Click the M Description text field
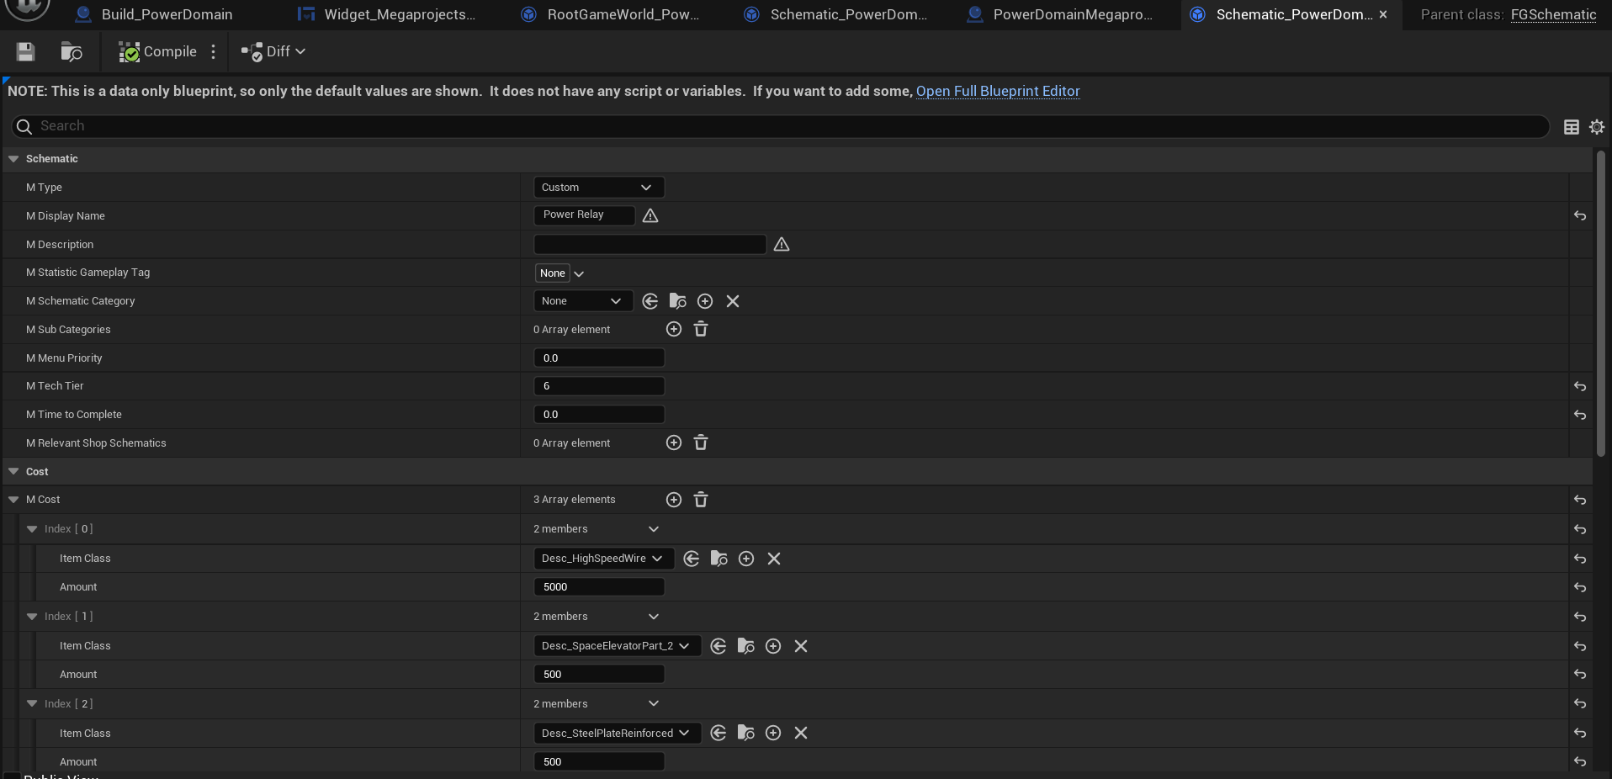Viewport: 1612px width, 779px height. click(650, 245)
